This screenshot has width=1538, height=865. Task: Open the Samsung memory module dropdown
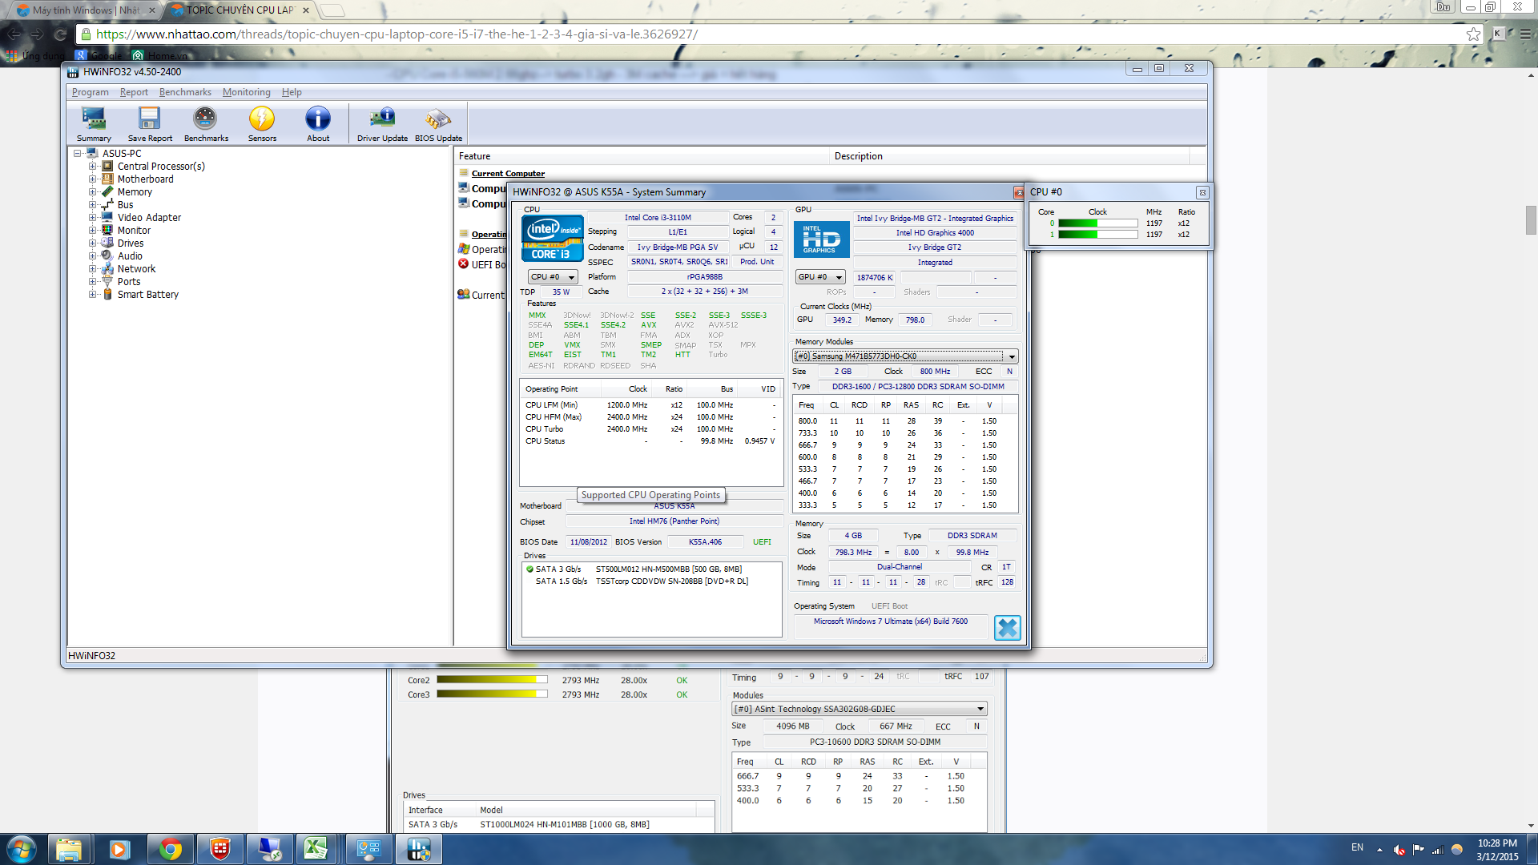tap(905, 356)
